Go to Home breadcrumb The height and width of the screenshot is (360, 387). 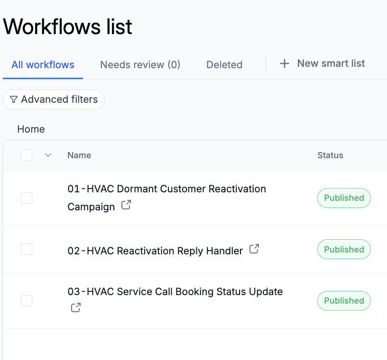[31, 129]
